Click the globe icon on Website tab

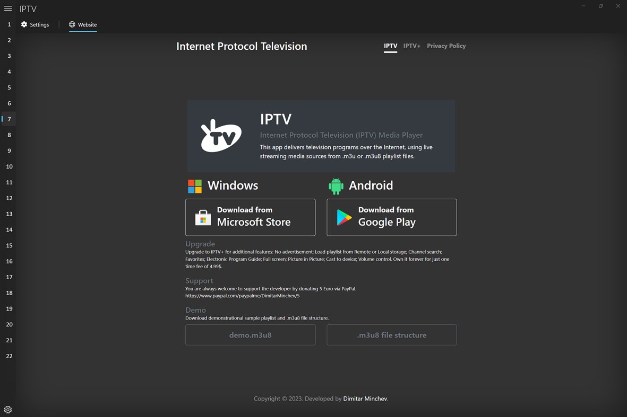pos(72,24)
